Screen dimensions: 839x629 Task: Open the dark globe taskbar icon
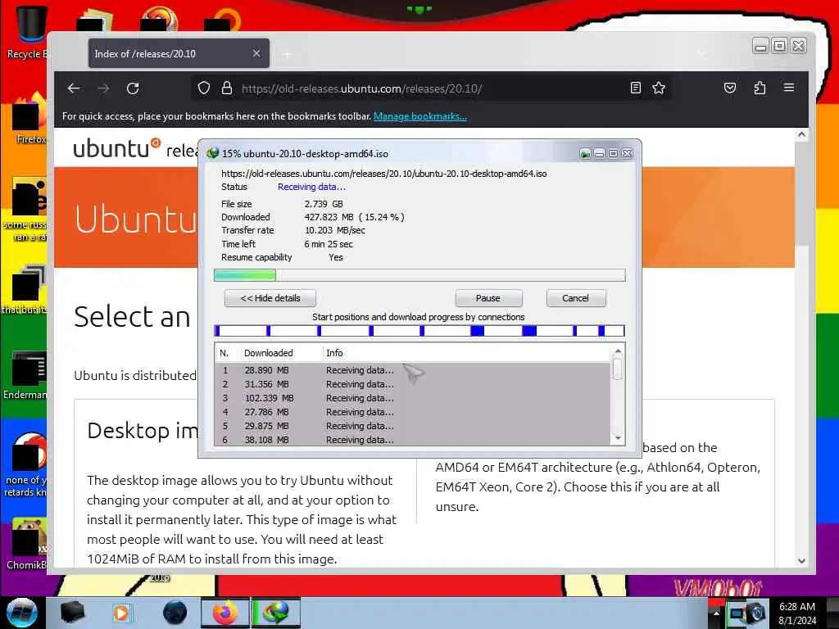point(175,613)
